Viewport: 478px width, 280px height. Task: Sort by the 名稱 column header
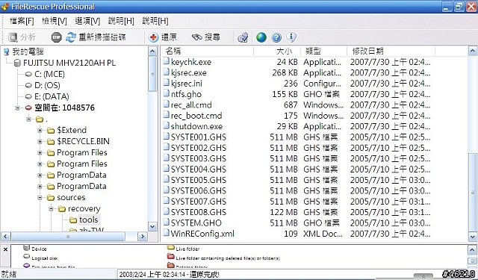point(208,51)
